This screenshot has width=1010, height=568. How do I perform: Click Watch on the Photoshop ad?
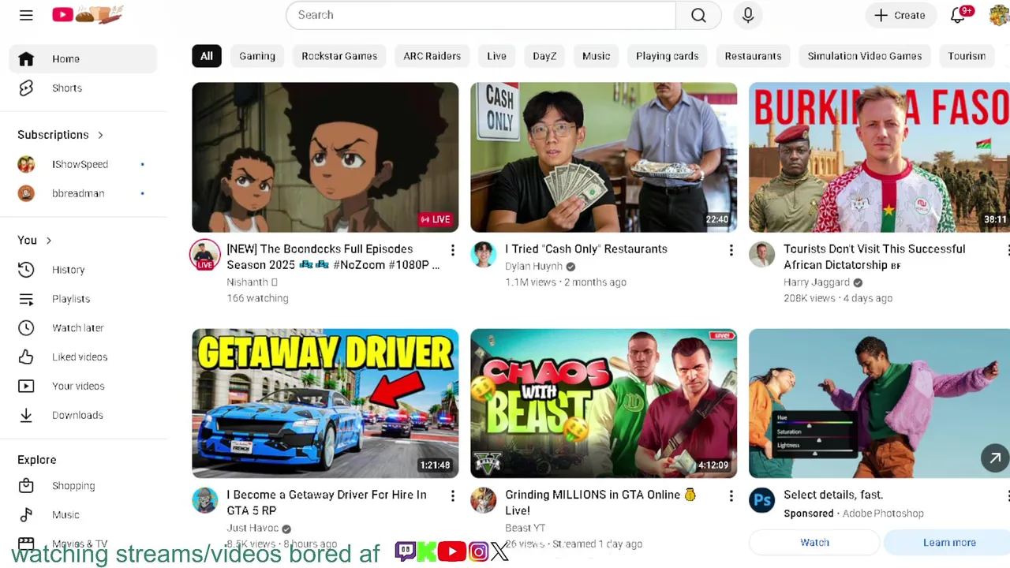point(814,543)
